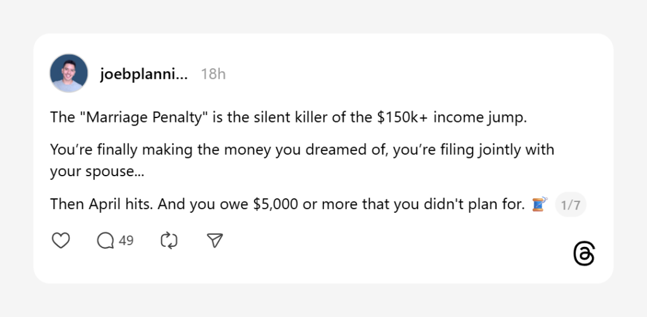The width and height of the screenshot is (647, 317).
Task: Like the post with the heart icon
Action: tap(61, 241)
